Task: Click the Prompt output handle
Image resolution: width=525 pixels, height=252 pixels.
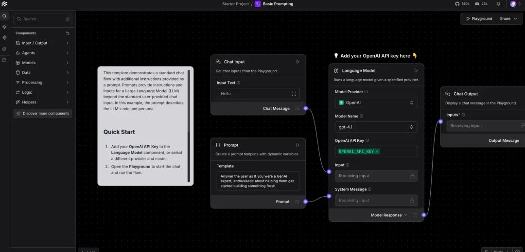Action: (x=305, y=202)
